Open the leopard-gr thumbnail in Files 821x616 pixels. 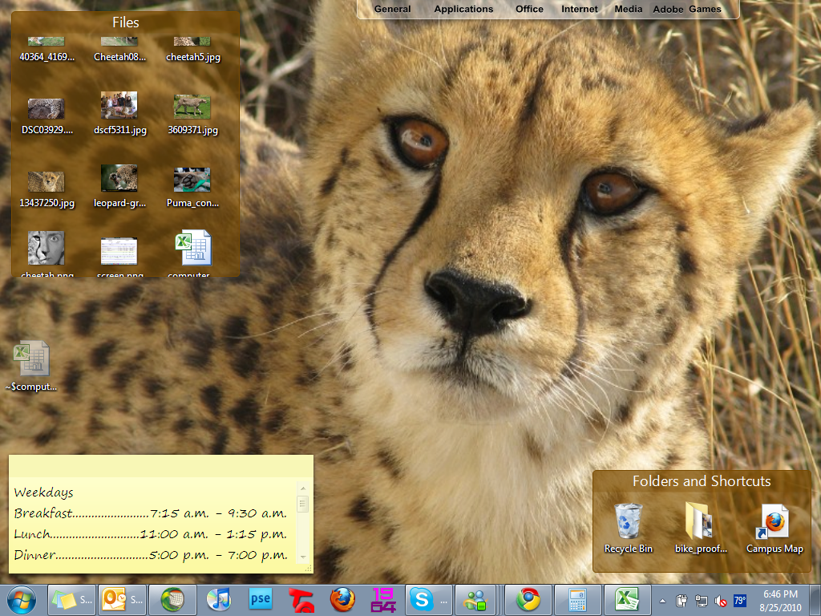(119, 179)
